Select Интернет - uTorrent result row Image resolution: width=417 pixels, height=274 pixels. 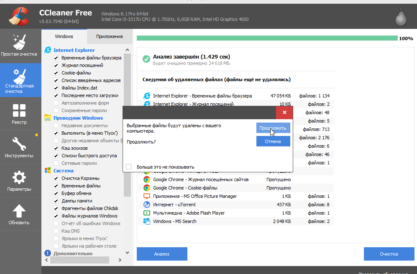coord(236,205)
